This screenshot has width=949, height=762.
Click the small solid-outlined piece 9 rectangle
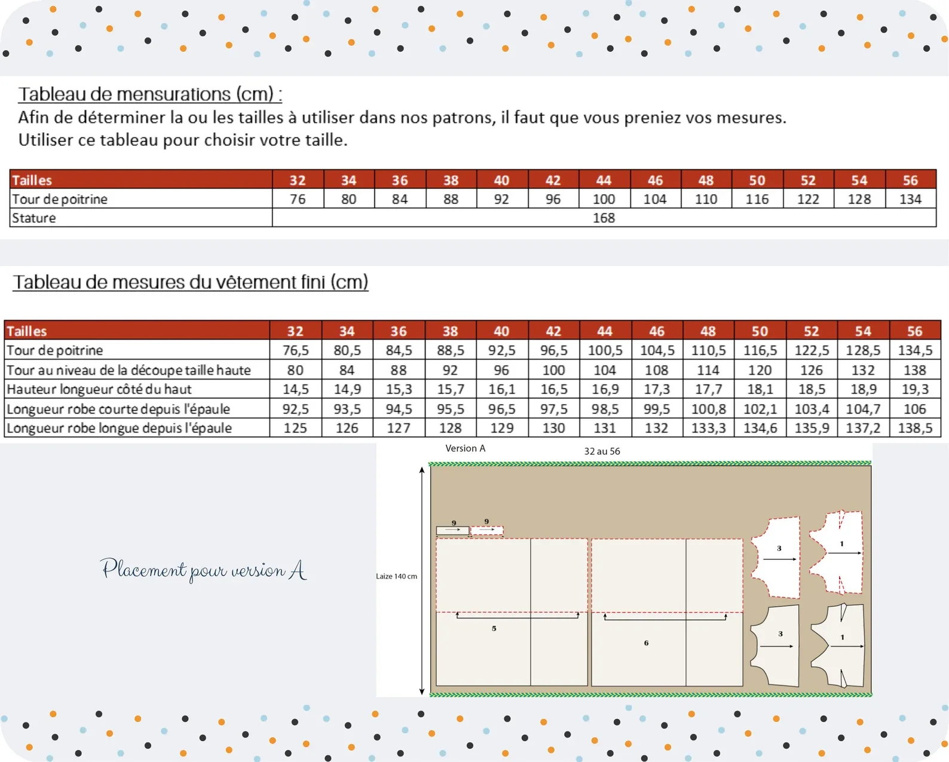click(x=452, y=530)
